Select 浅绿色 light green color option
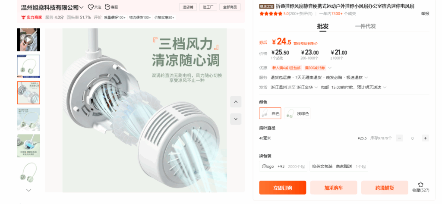 pyautogui.click(x=297, y=113)
